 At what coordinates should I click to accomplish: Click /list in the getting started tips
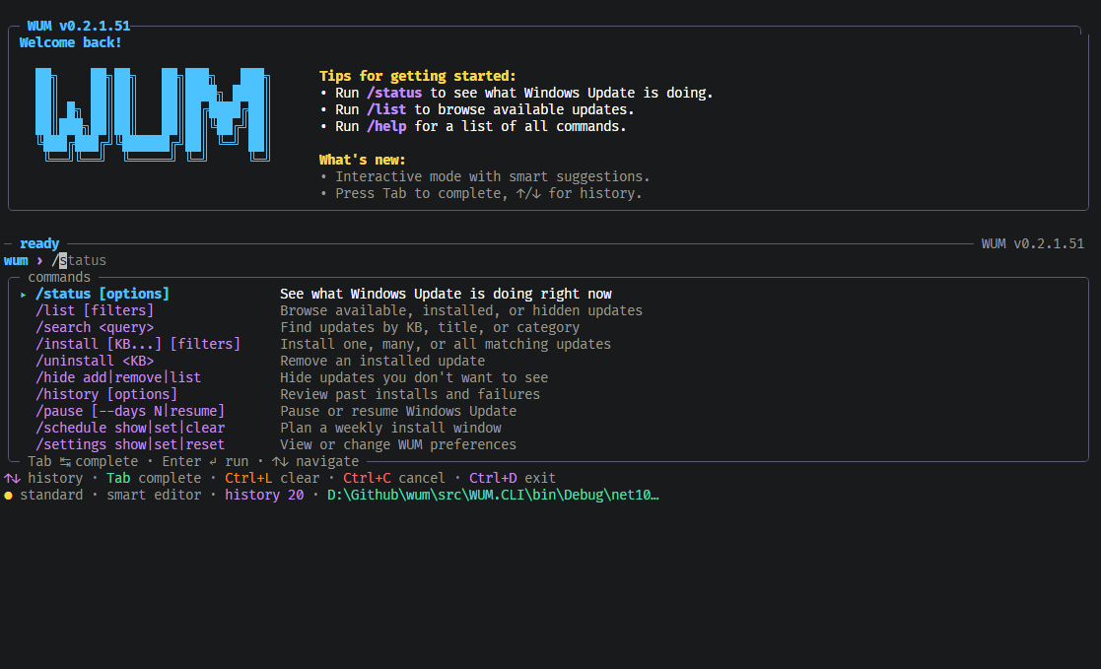click(387, 109)
